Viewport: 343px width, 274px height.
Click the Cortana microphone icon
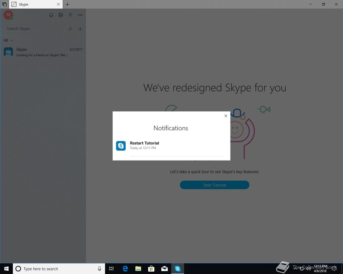coord(99,269)
